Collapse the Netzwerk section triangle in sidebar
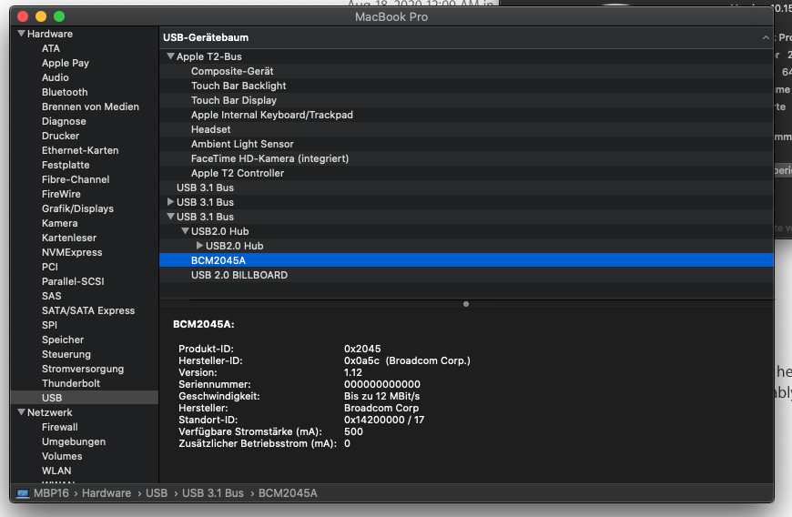 21,412
